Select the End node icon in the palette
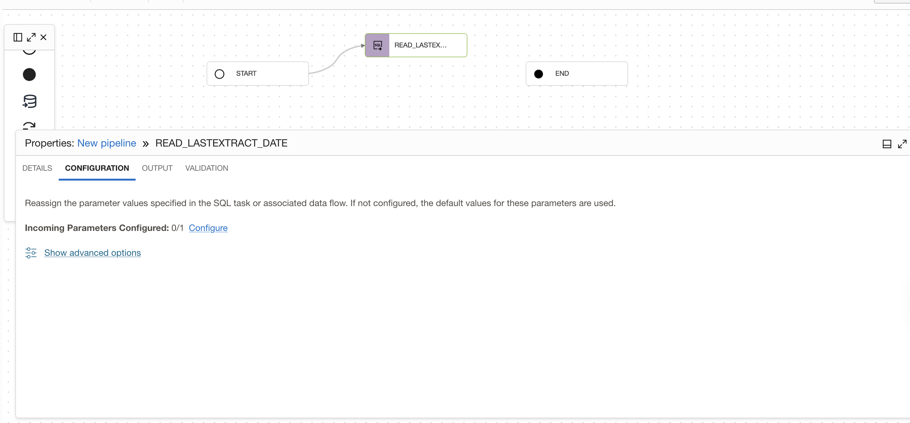Viewport: 910px width, 423px height. tap(29, 75)
